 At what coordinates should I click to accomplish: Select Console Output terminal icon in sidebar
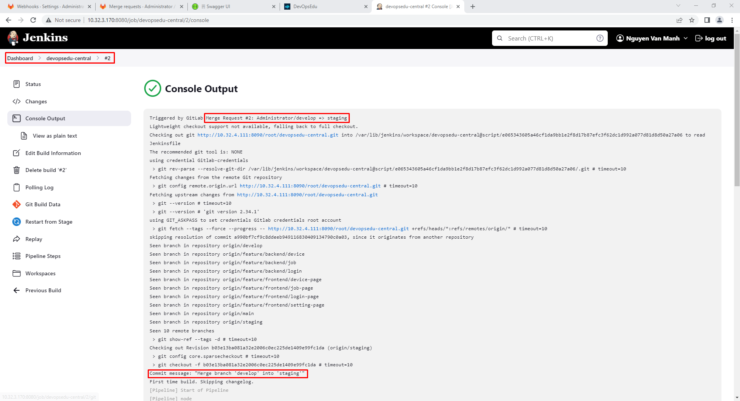tap(17, 118)
